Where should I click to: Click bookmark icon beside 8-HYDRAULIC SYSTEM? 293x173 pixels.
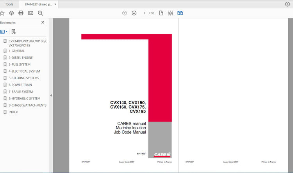pos(5,98)
